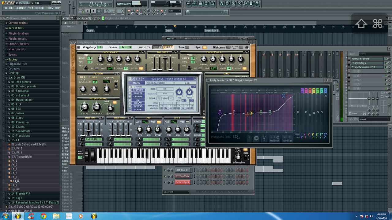Image resolution: width=392 pixels, height=220 pixels.
Task: Open the EDIT menu
Action: point(11,8)
